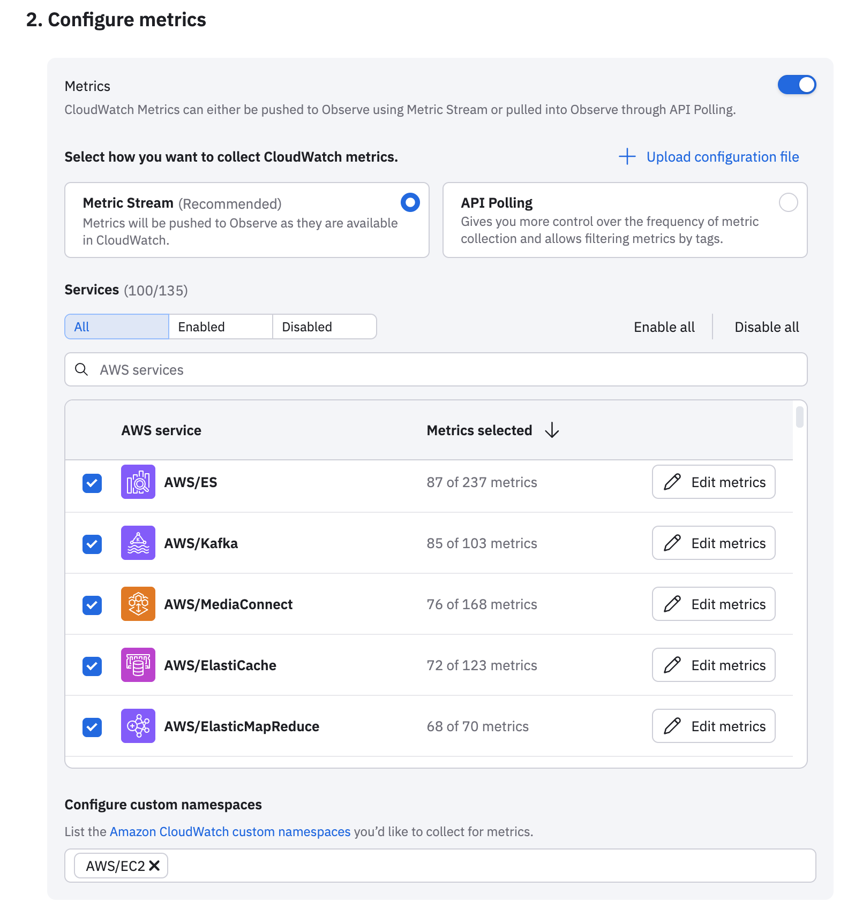Click the AWS/ES service icon
The image size is (855, 910).
tap(138, 482)
